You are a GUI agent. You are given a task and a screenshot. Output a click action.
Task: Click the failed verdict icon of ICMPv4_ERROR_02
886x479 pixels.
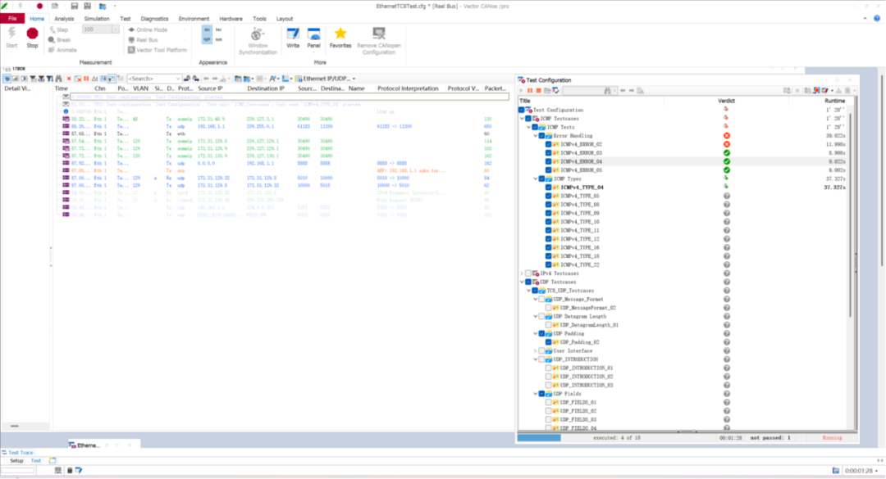(x=727, y=144)
